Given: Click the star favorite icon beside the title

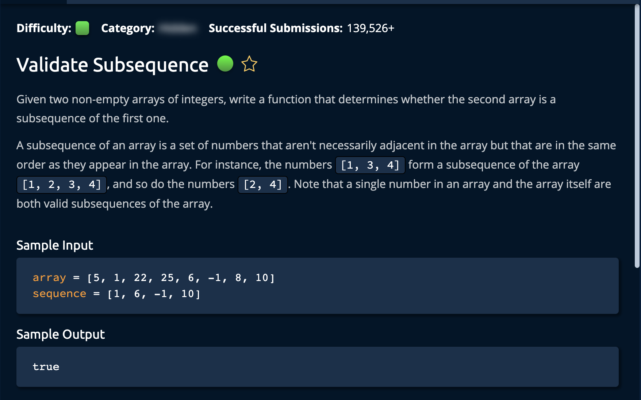Looking at the screenshot, I should (249, 64).
